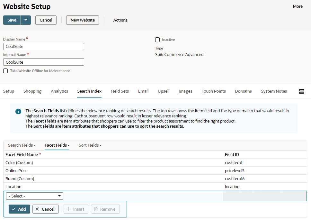Viewport: 311px width, 220px height.
Task: Click the sublist Cancel button with X
Action: click(45, 209)
